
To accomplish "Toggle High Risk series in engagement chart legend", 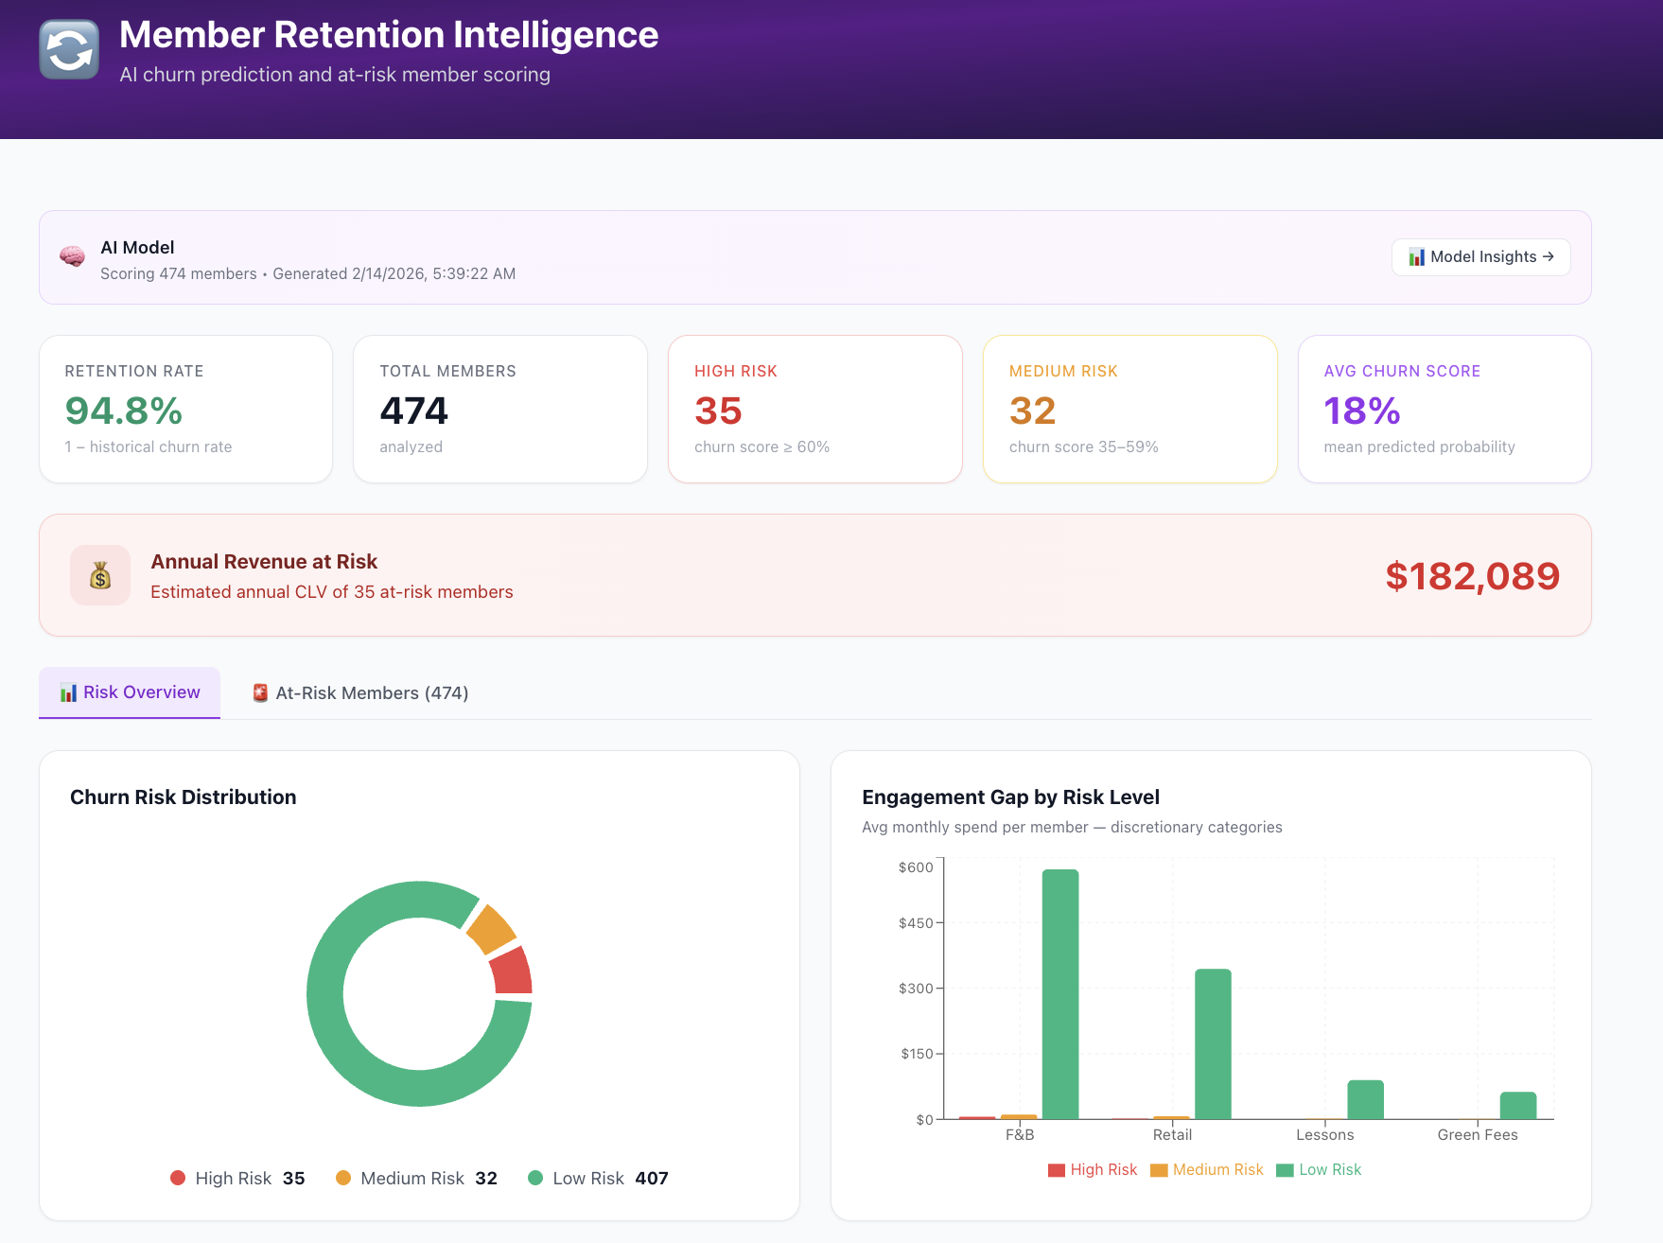I will point(1092,1169).
